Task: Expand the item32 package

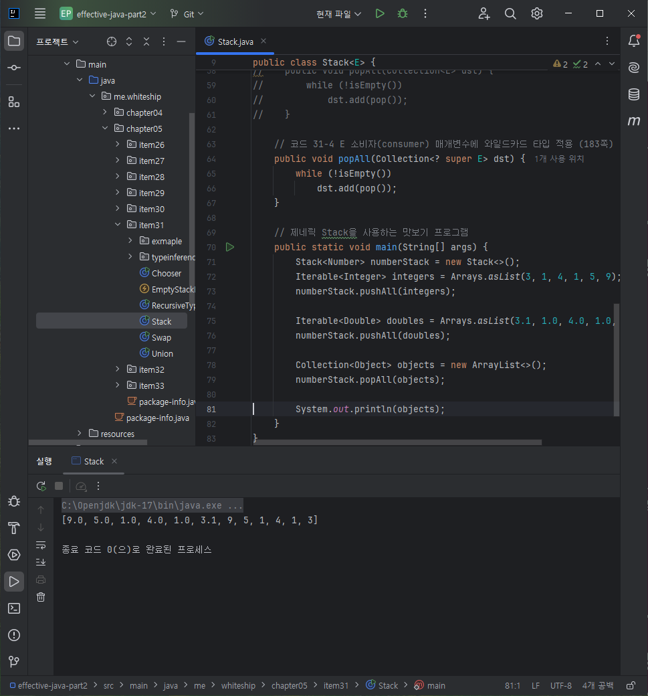Action: pos(118,369)
